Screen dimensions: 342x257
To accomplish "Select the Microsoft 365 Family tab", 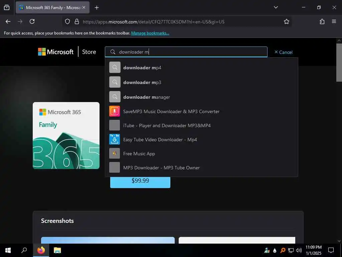I will pos(52,7).
